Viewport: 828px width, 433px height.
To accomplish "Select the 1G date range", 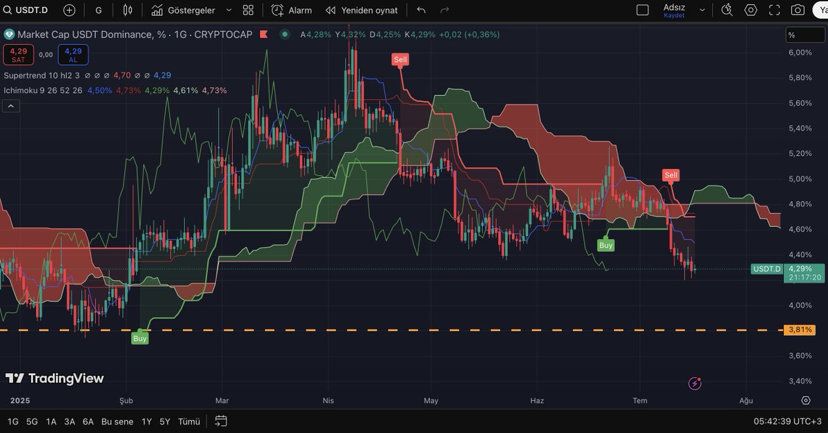I will tap(13, 421).
